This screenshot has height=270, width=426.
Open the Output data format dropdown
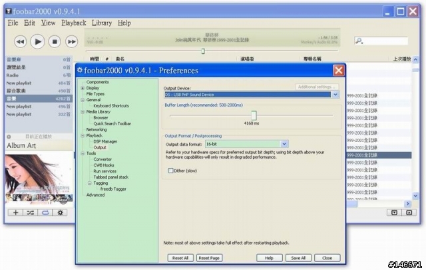coord(284,144)
